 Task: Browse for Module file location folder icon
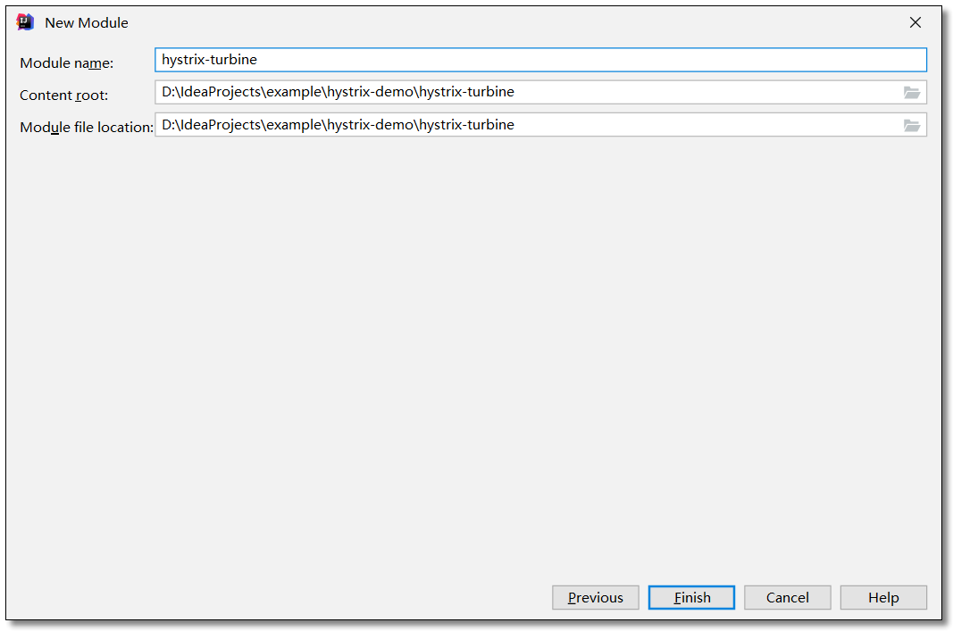coord(911,125)
